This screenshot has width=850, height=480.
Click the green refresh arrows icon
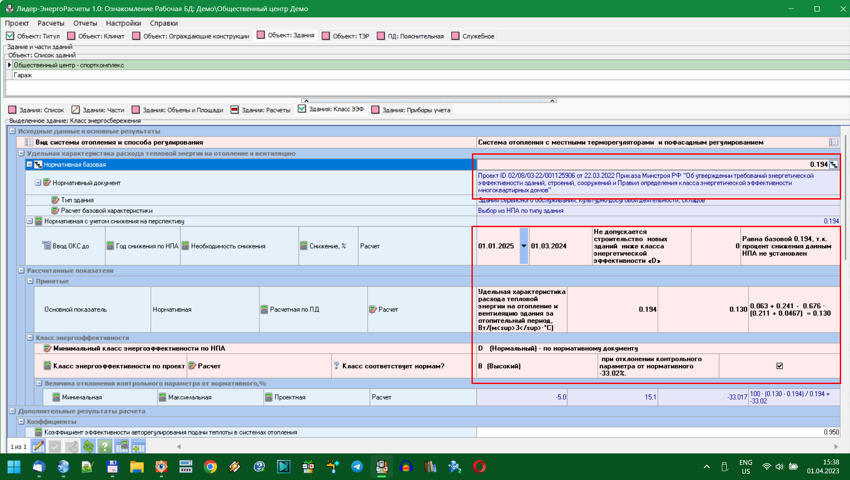tap(88, 446)
